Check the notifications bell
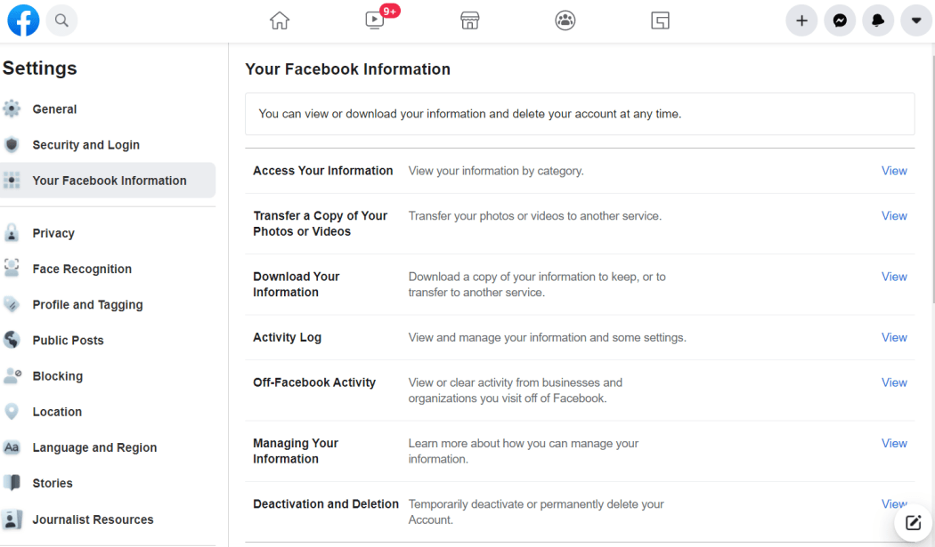The image size is (935, 547). coord(878,20)
